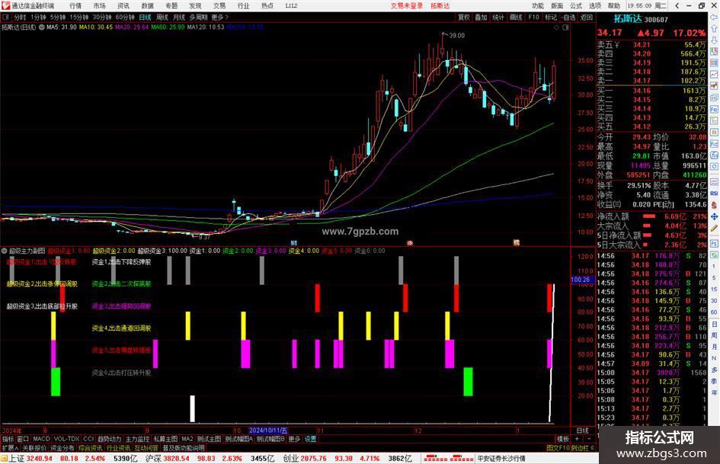
Task: Click the red line-chart icon in the right sidebar
Action: pyautogui.click(x=714, y=75)
